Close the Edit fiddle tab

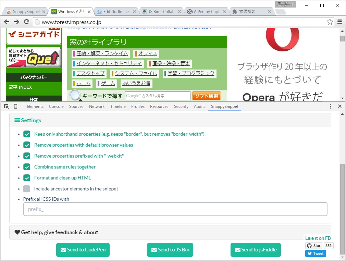click(134, 12)
